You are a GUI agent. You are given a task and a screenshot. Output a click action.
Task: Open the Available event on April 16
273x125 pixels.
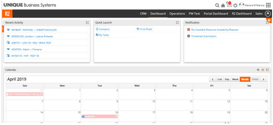[x=100, y=116]
